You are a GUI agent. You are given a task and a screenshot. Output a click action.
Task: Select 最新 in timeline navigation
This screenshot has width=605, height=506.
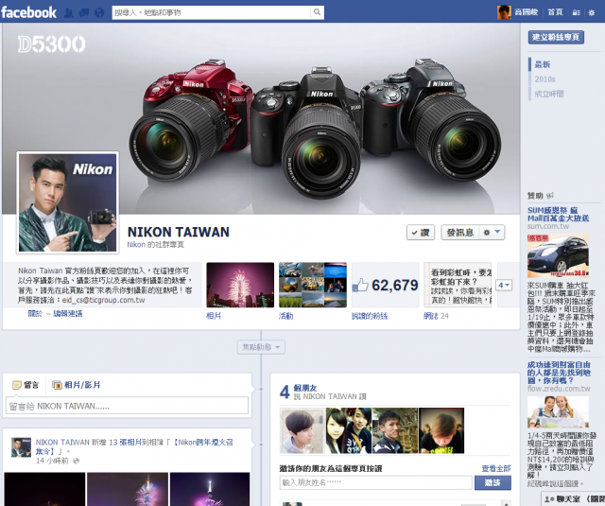coord(542,64)
